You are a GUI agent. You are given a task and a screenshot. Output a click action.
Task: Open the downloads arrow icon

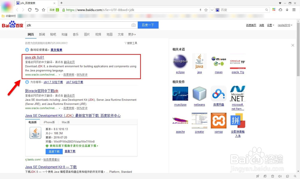click(287, 10)
